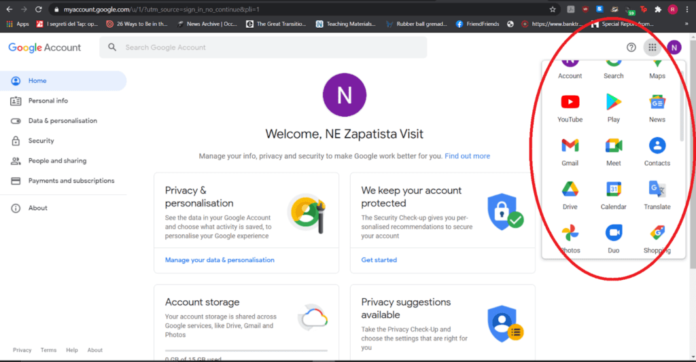Show more bookmarks with chevron
Viewport: 696px width, 362px height.
[x=686, y=24]
